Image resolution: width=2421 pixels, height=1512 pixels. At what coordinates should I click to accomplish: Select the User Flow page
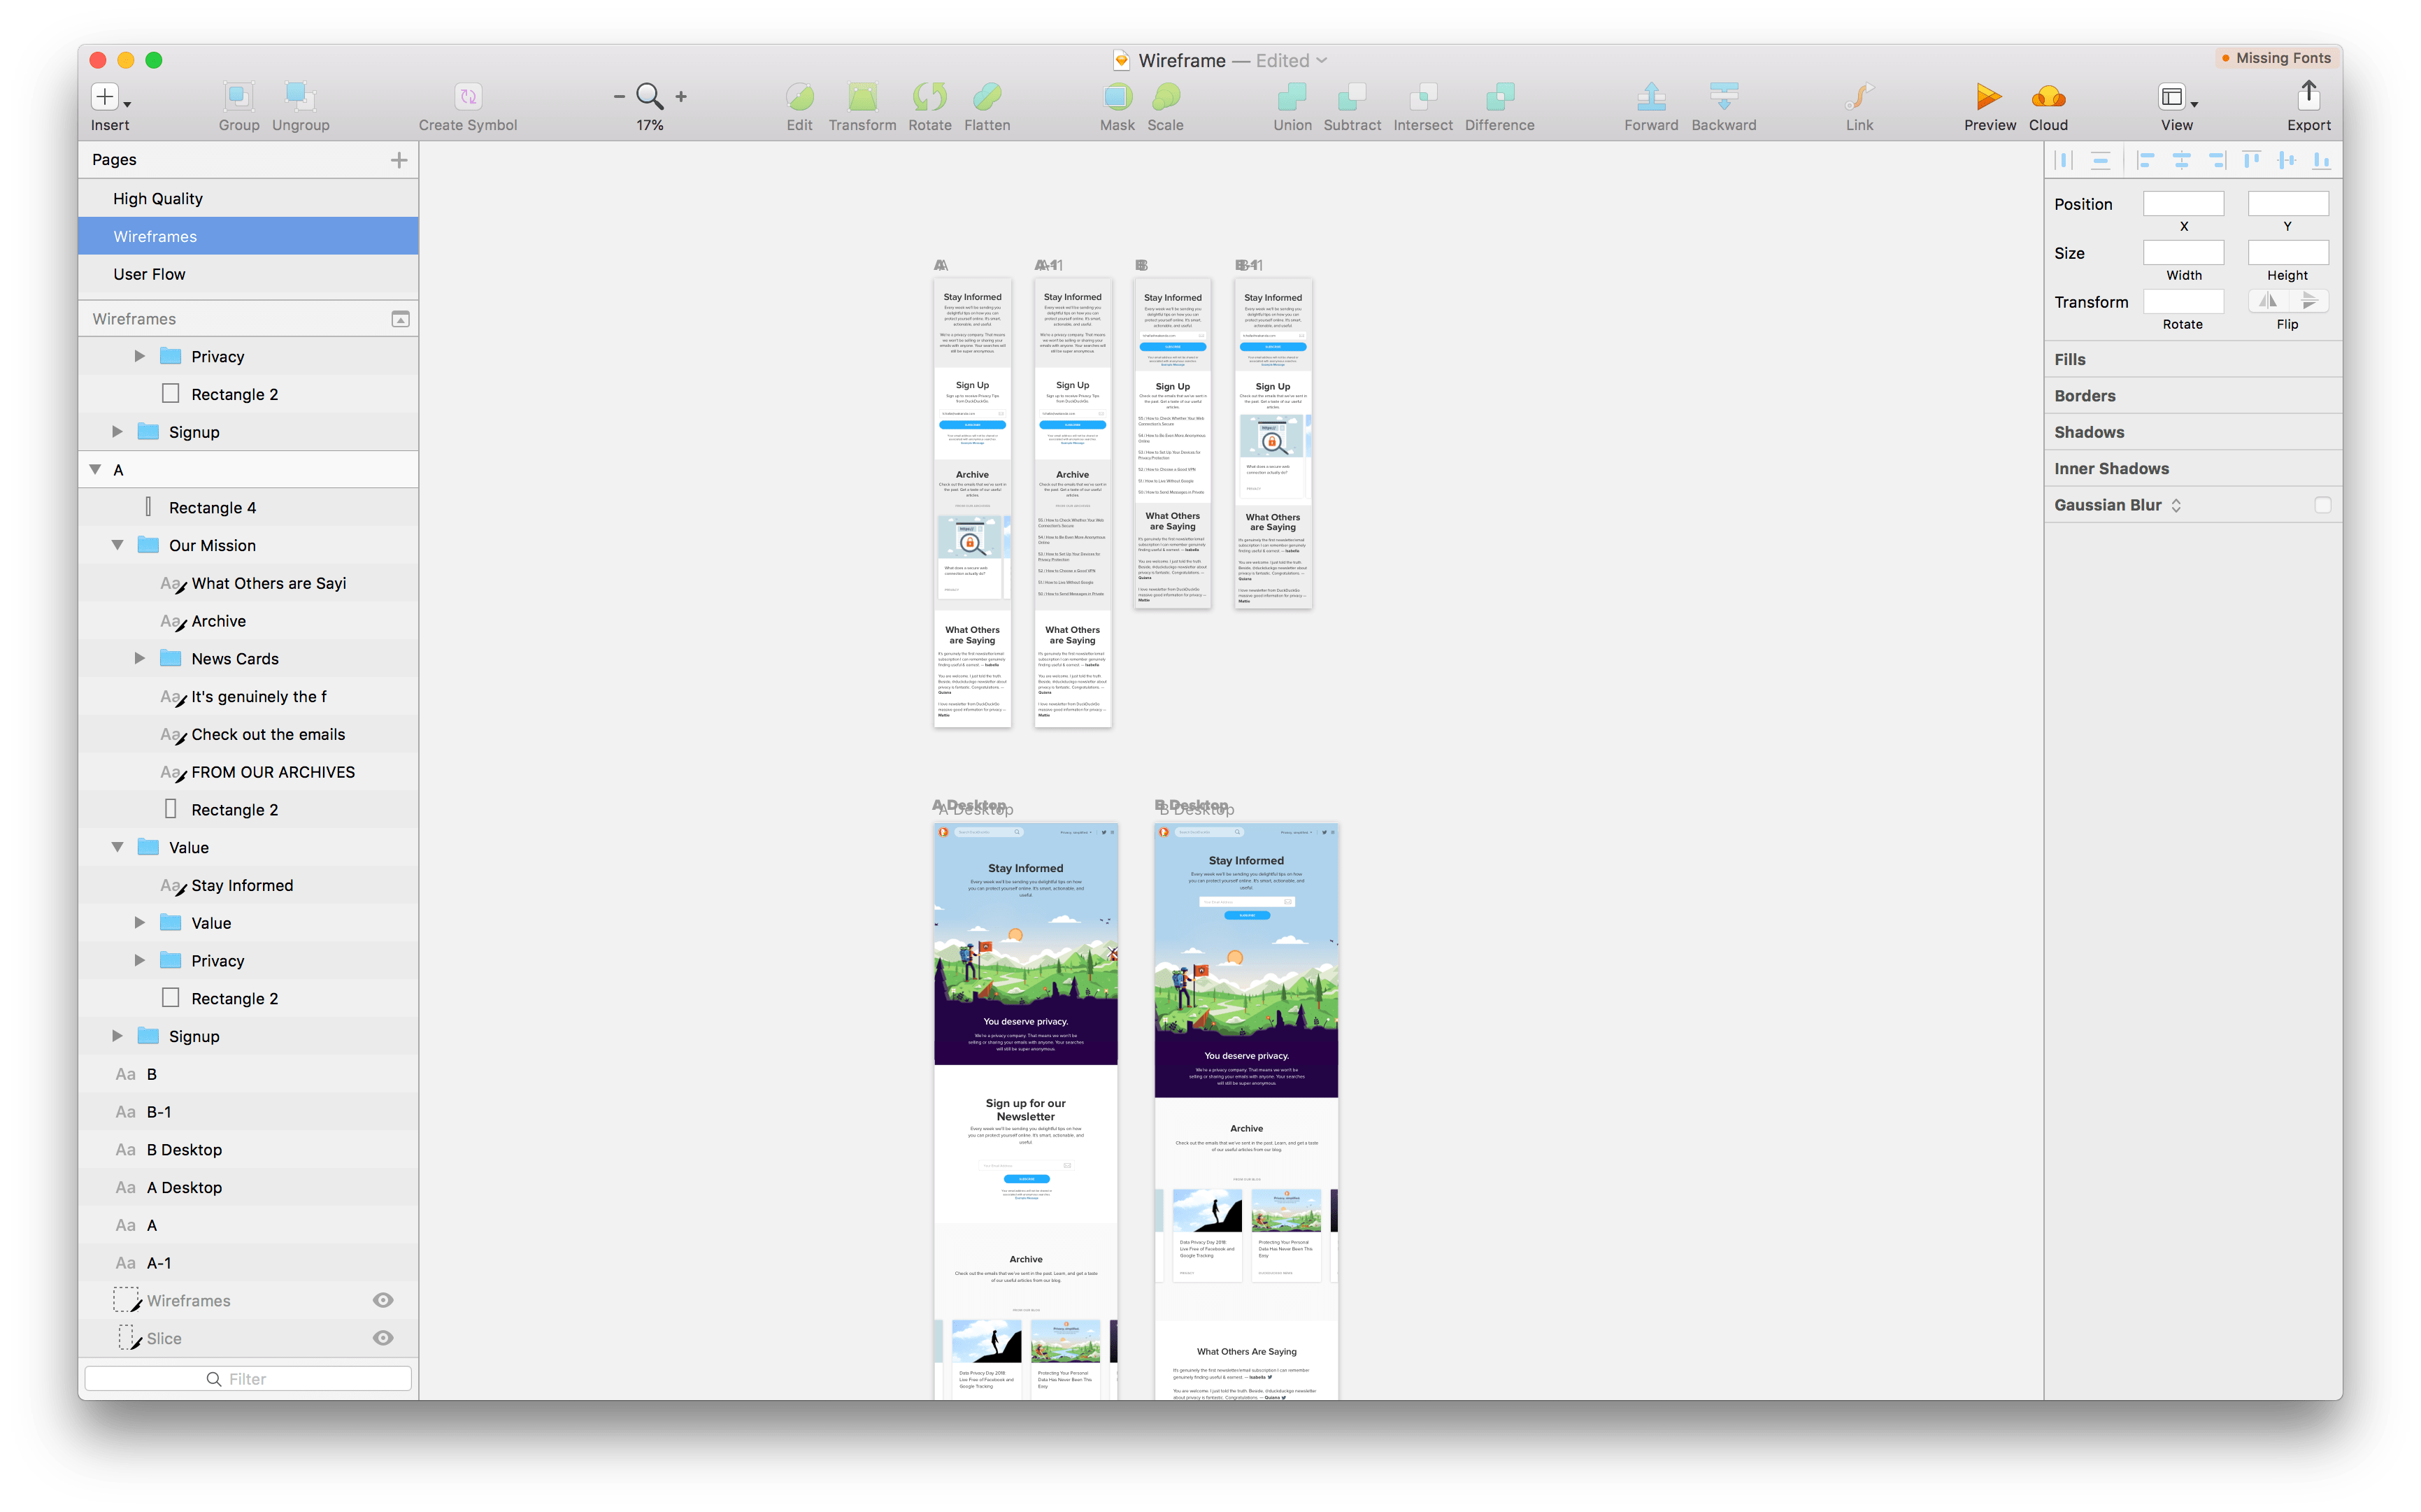coord(150,274)
